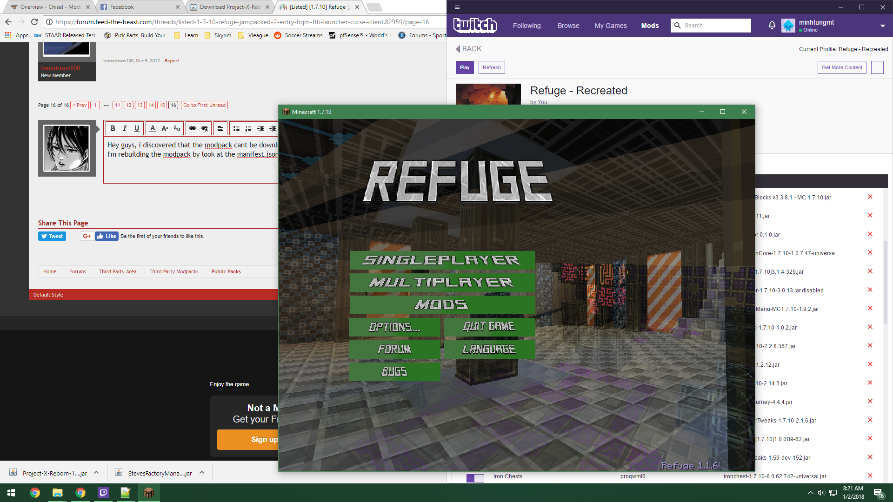Image resolution: width=893 pixels, height=502 pixels.
Task: Show hidden system tray icons
Action: click(x=811, y=493)
